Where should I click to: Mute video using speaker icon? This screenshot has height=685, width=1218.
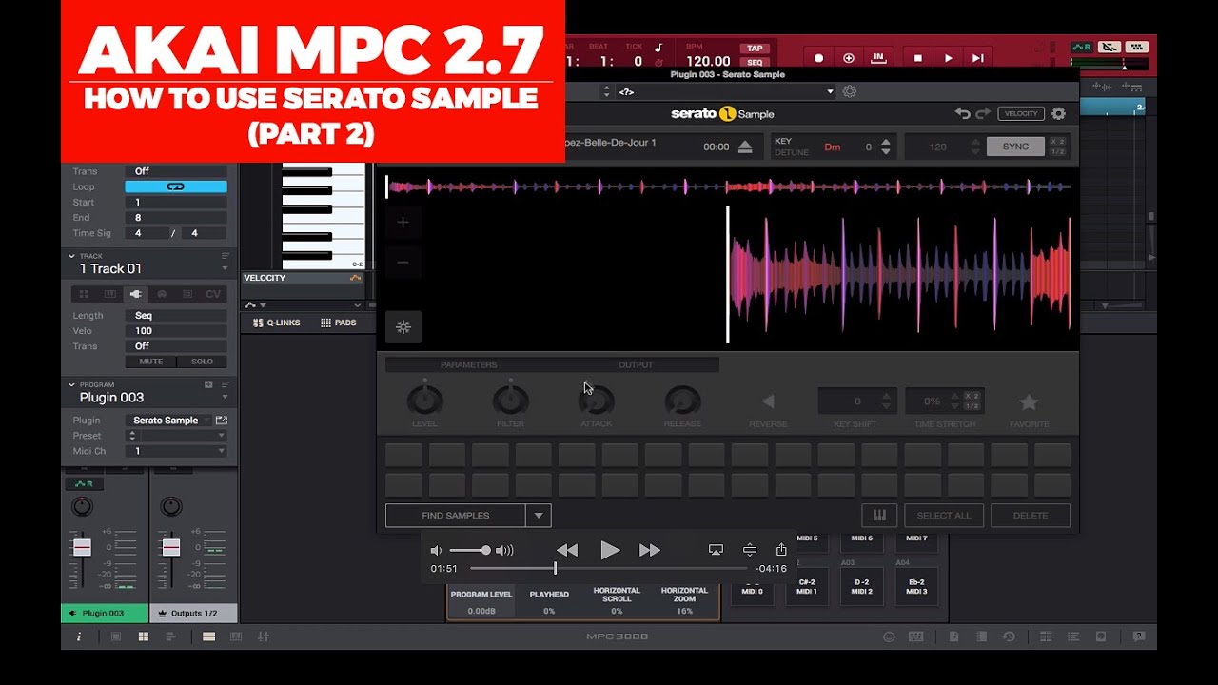coord(436,550)
